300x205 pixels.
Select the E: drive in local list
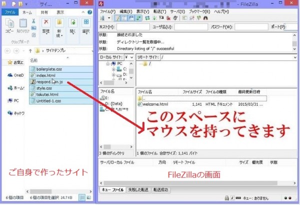(x=104, y=98)
